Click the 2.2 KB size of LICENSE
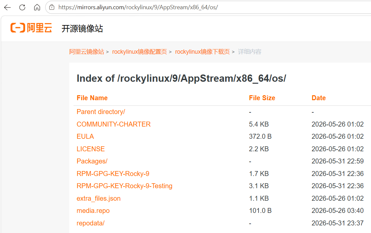The height and width of the screenshot is (233, 371). [259, 149]
